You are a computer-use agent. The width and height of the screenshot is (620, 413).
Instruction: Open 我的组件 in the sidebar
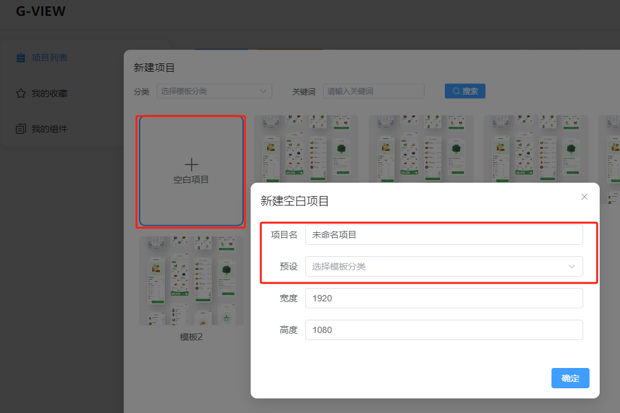coord(49,129)
